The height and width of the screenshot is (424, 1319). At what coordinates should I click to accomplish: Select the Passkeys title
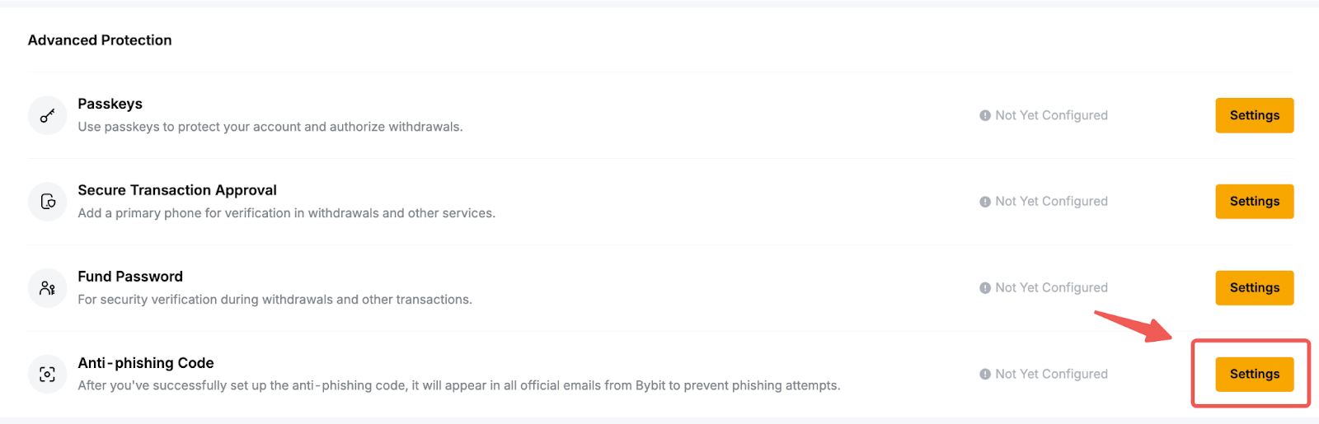click(110, 104)
